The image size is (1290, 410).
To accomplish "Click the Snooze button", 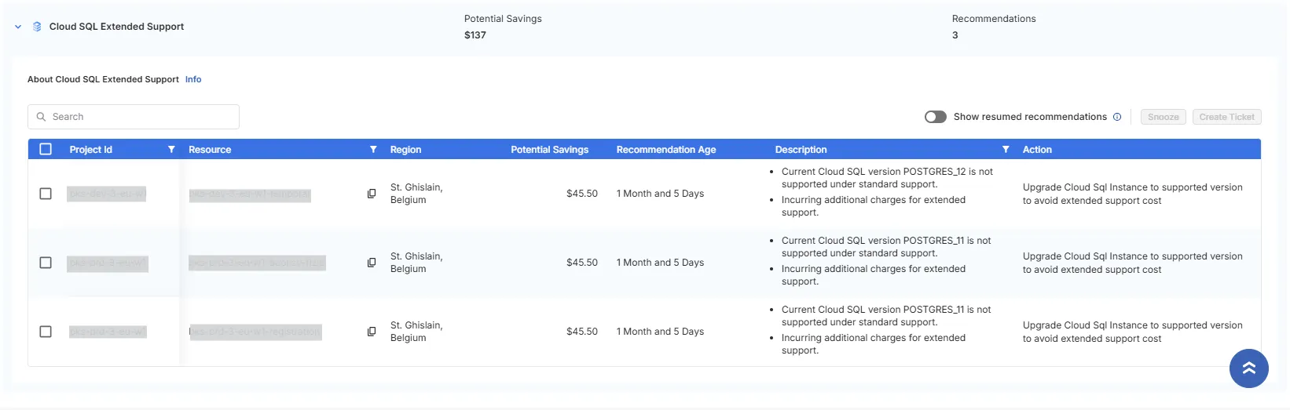I will click(1163, 117).
